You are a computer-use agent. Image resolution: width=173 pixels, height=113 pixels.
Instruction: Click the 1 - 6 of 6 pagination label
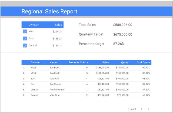[x=132, y=109]
